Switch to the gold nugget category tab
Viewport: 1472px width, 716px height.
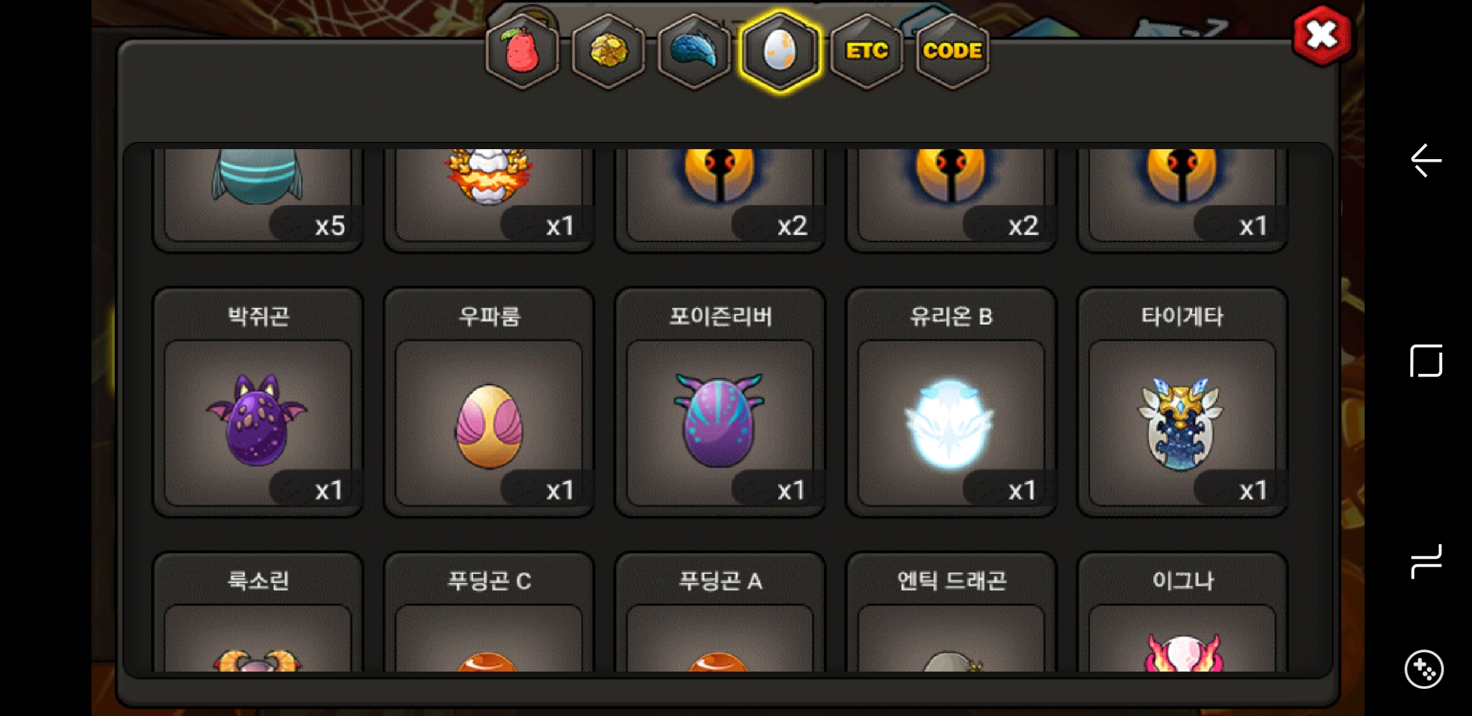pyautogui.click(x=608, y=51)
